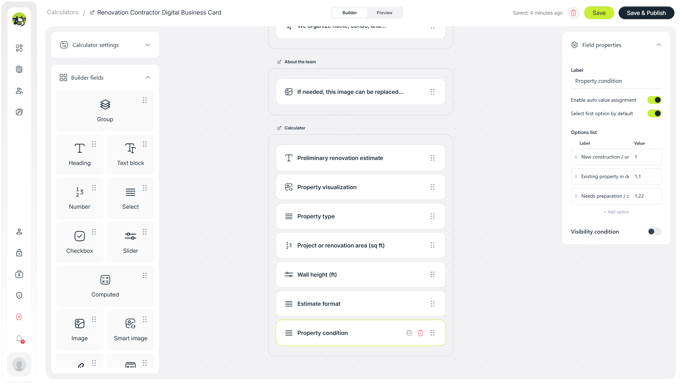Select the Wall height (ft) field
Screen dimensions: 683x384
[x=361, y=274]
